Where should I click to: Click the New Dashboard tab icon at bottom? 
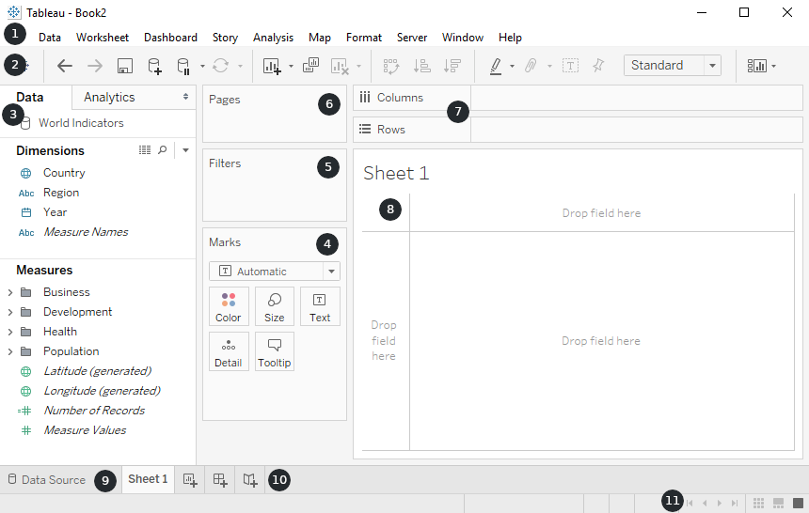pyautogui.click(x=220, y=480)
